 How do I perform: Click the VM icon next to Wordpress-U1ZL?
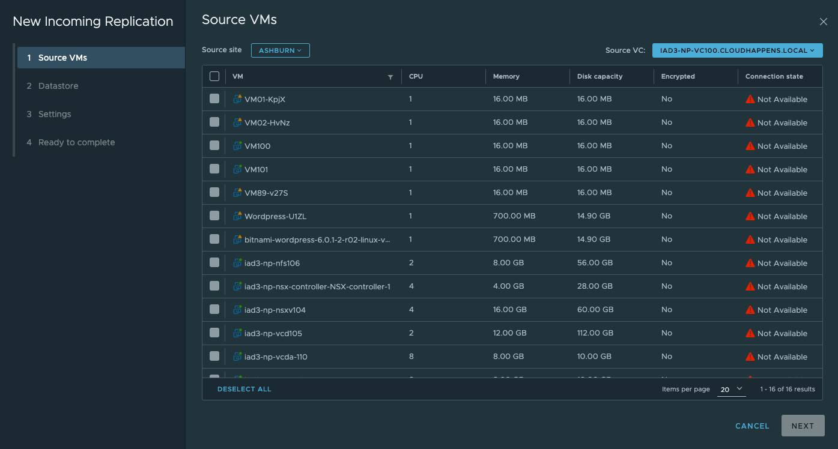[x=237, y=216]
